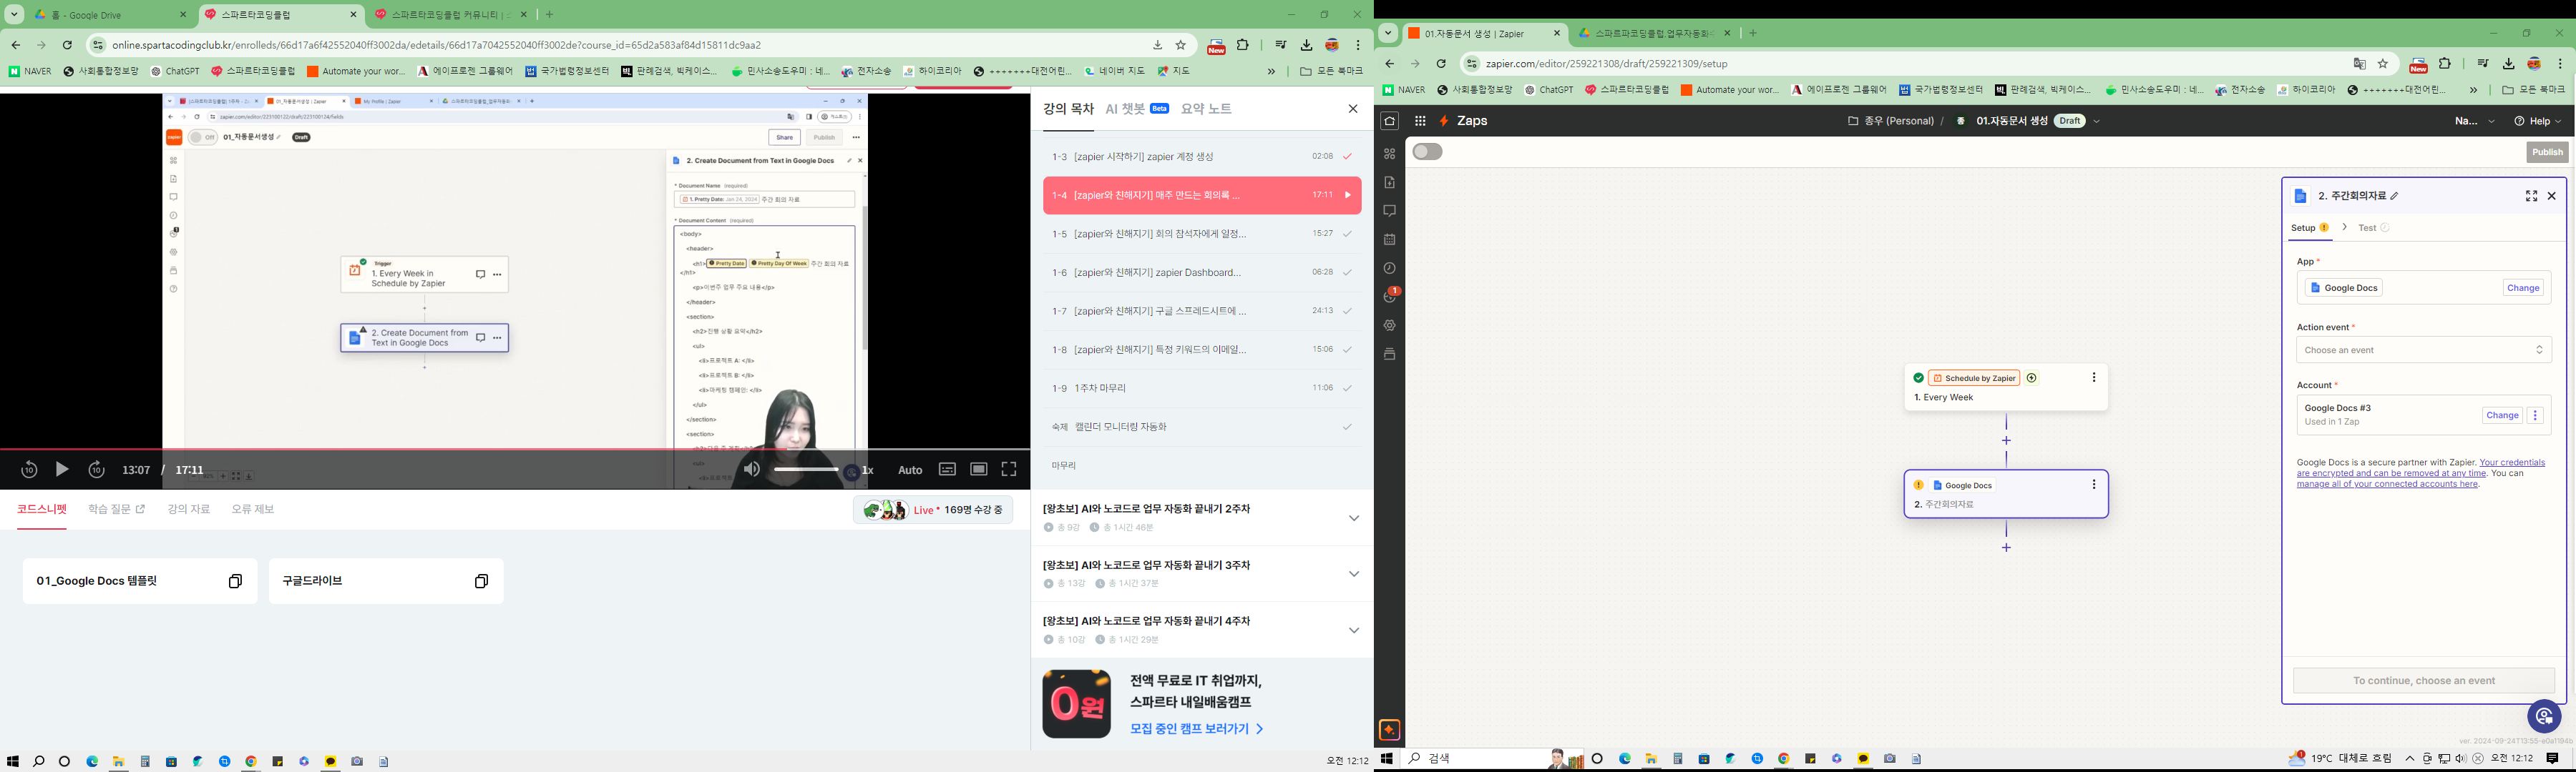Open the 강의 자료 tab

click(189, 510)
